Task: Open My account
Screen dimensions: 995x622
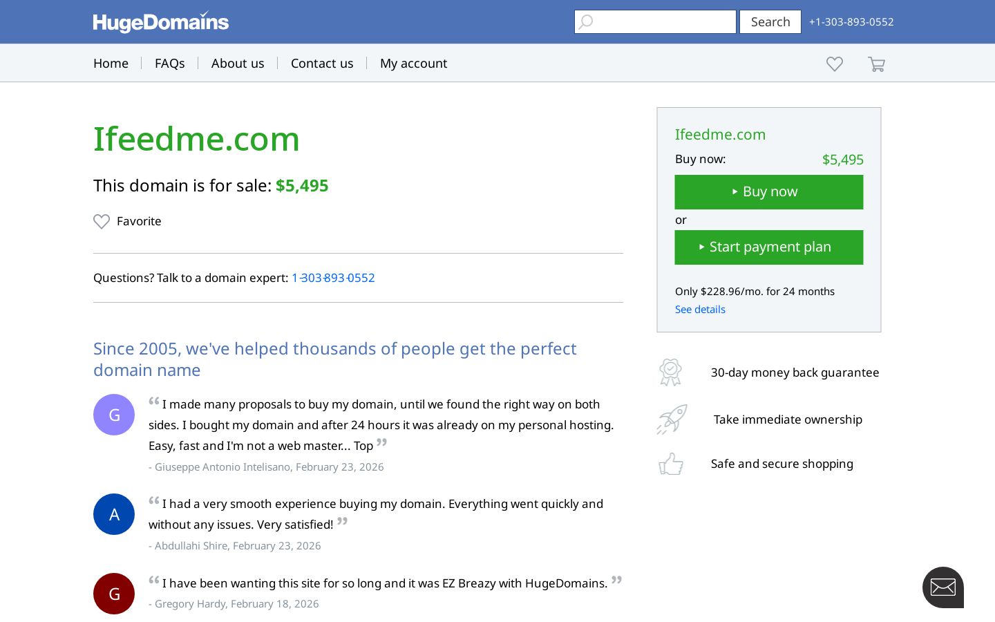Action: coord(413,64)
